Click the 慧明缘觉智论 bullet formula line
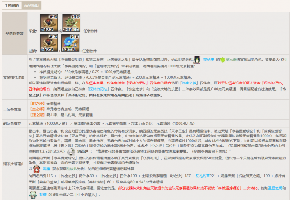Image resolution: width=290 pixels, height=200 pixels. coord(116,77)
